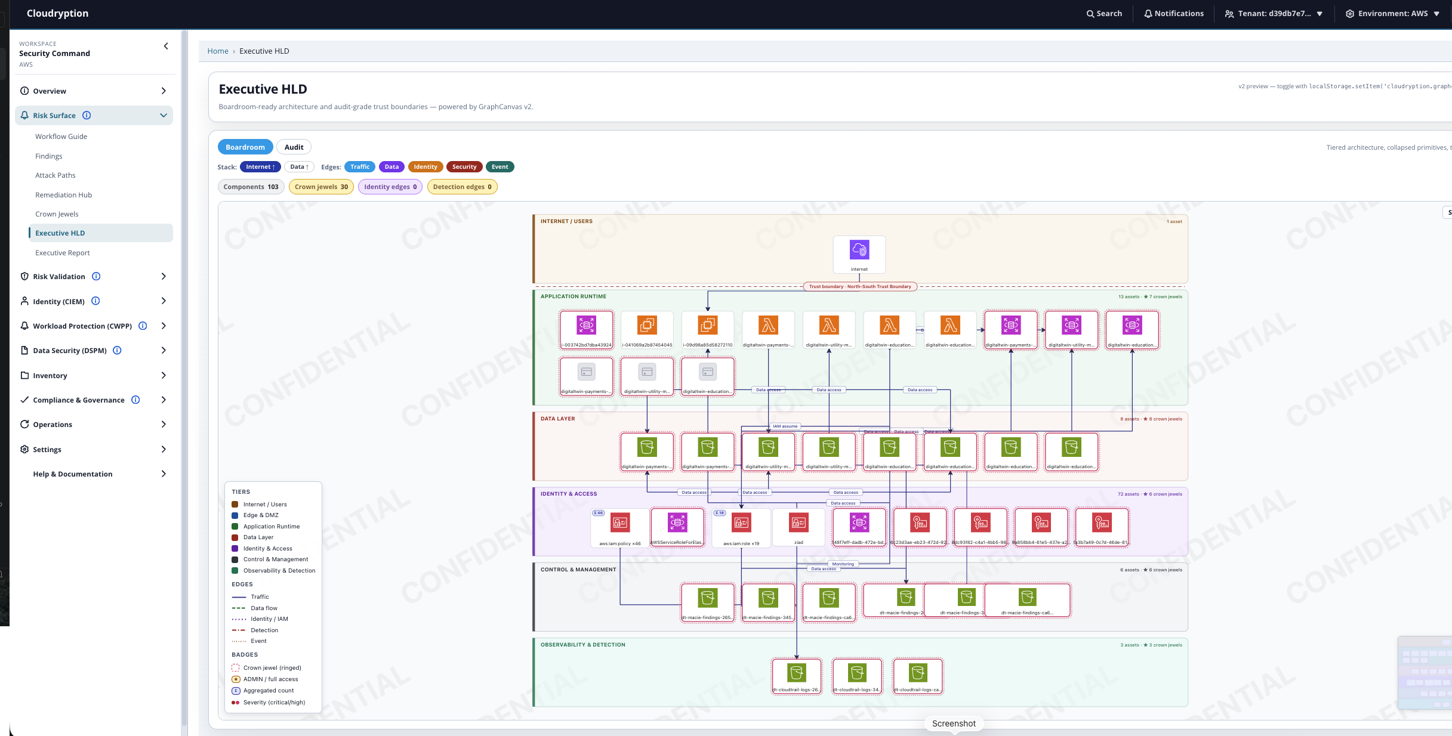
Task: Click the ziad IAM user node
Action: [799, 527]
